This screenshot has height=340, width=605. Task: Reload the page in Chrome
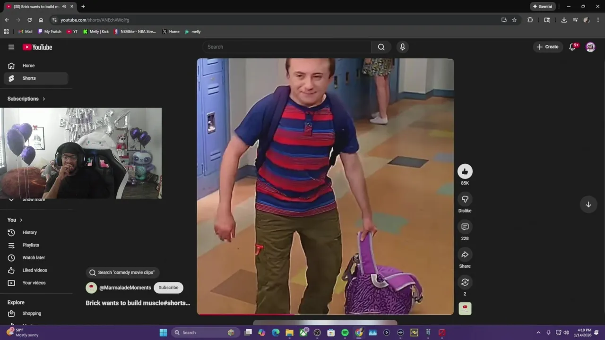point(29,20)
